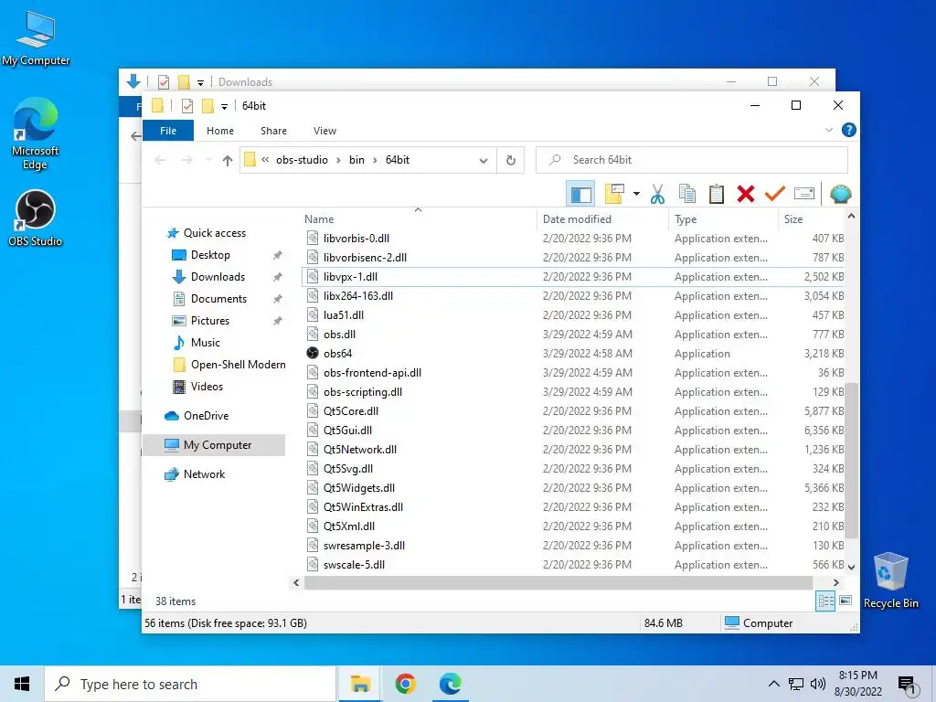This screenshot has height=702, width=936.
Task: Expand the ribbon chevron
Action: pyautogui.click(x=828, y=130)
